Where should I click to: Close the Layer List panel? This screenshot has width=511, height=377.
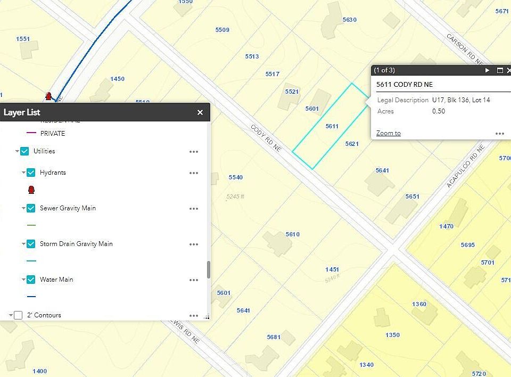(x=200, y=112)
